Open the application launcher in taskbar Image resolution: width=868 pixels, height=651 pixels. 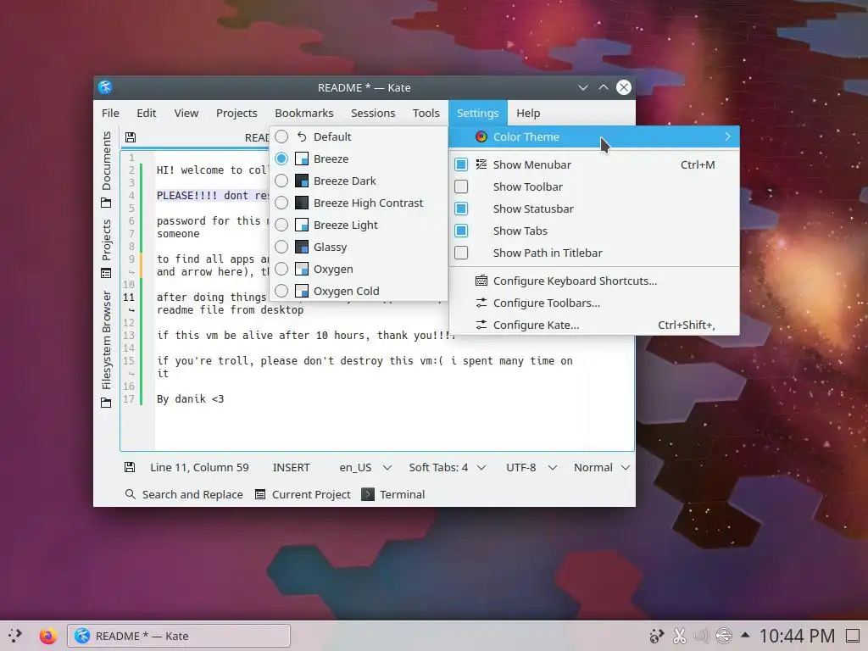pos(15,636)
